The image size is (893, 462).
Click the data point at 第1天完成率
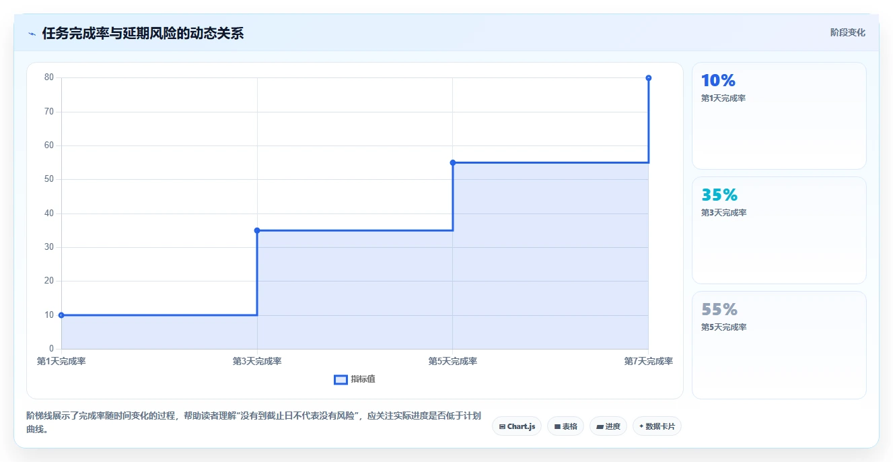click(x=61, y=315)
